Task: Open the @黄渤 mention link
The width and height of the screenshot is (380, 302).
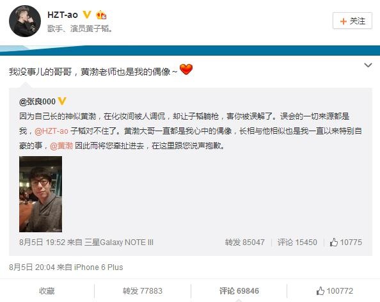Action: [61, 146]
